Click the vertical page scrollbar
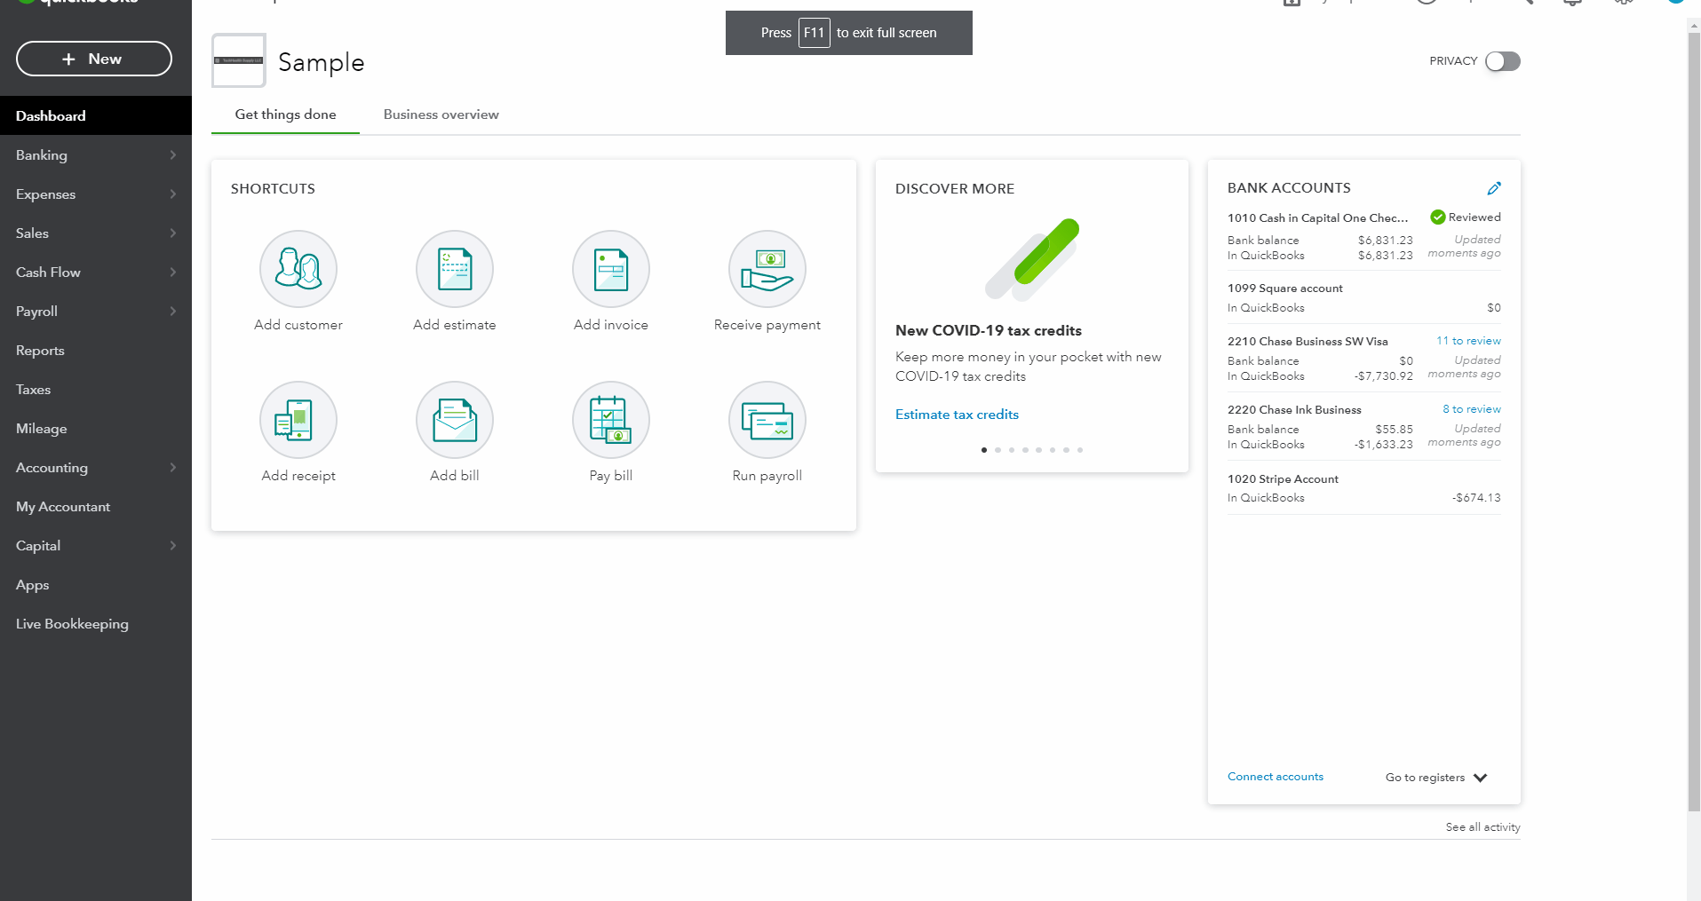Screen dimensions: 1701x901 click(x=1694, y=422)
